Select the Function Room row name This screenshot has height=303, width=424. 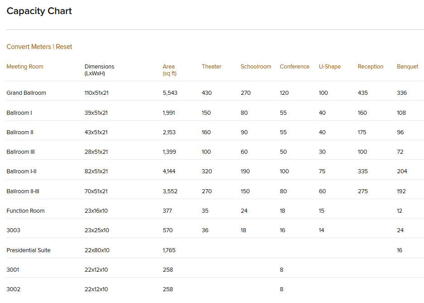pos(25,210)
